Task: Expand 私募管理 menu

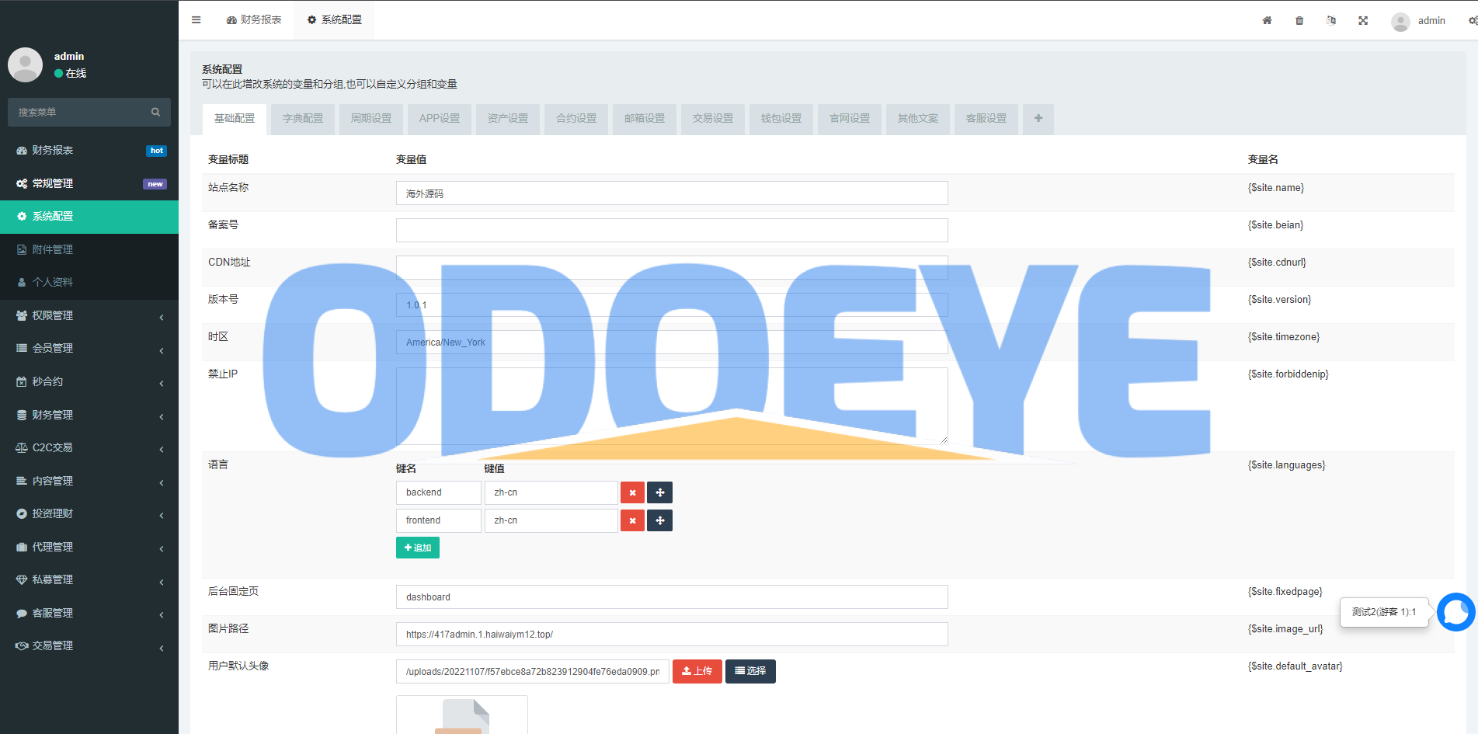Action: point(89,579)
